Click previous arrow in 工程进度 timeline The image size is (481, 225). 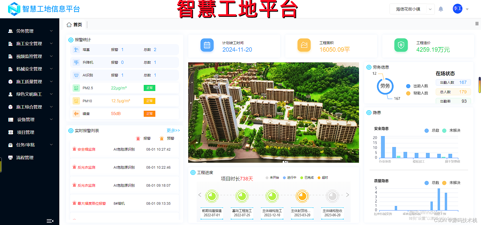point(200,195)
